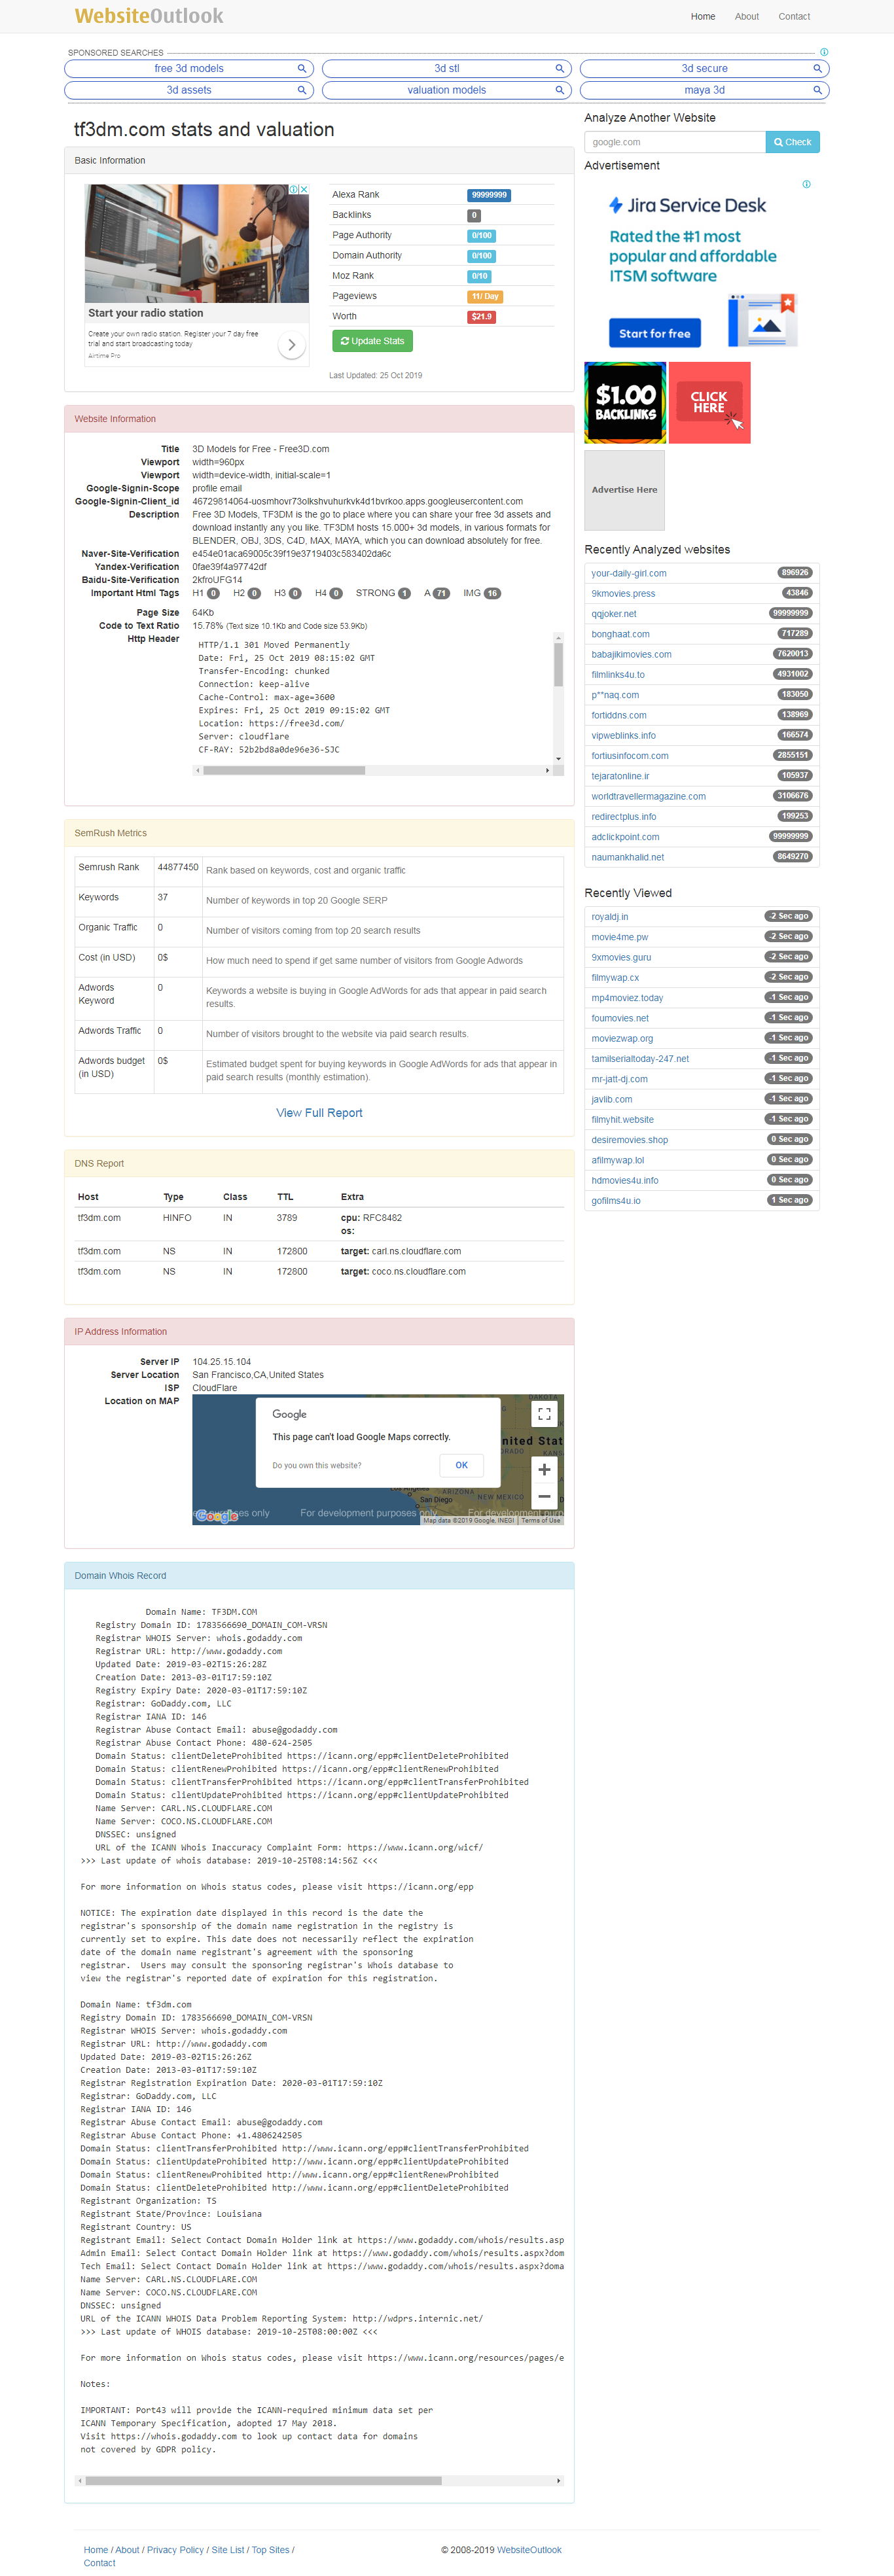This screenshot has width=894, height=2576.
Task: Click the map zoom in plus icon
Action: 544,1469
